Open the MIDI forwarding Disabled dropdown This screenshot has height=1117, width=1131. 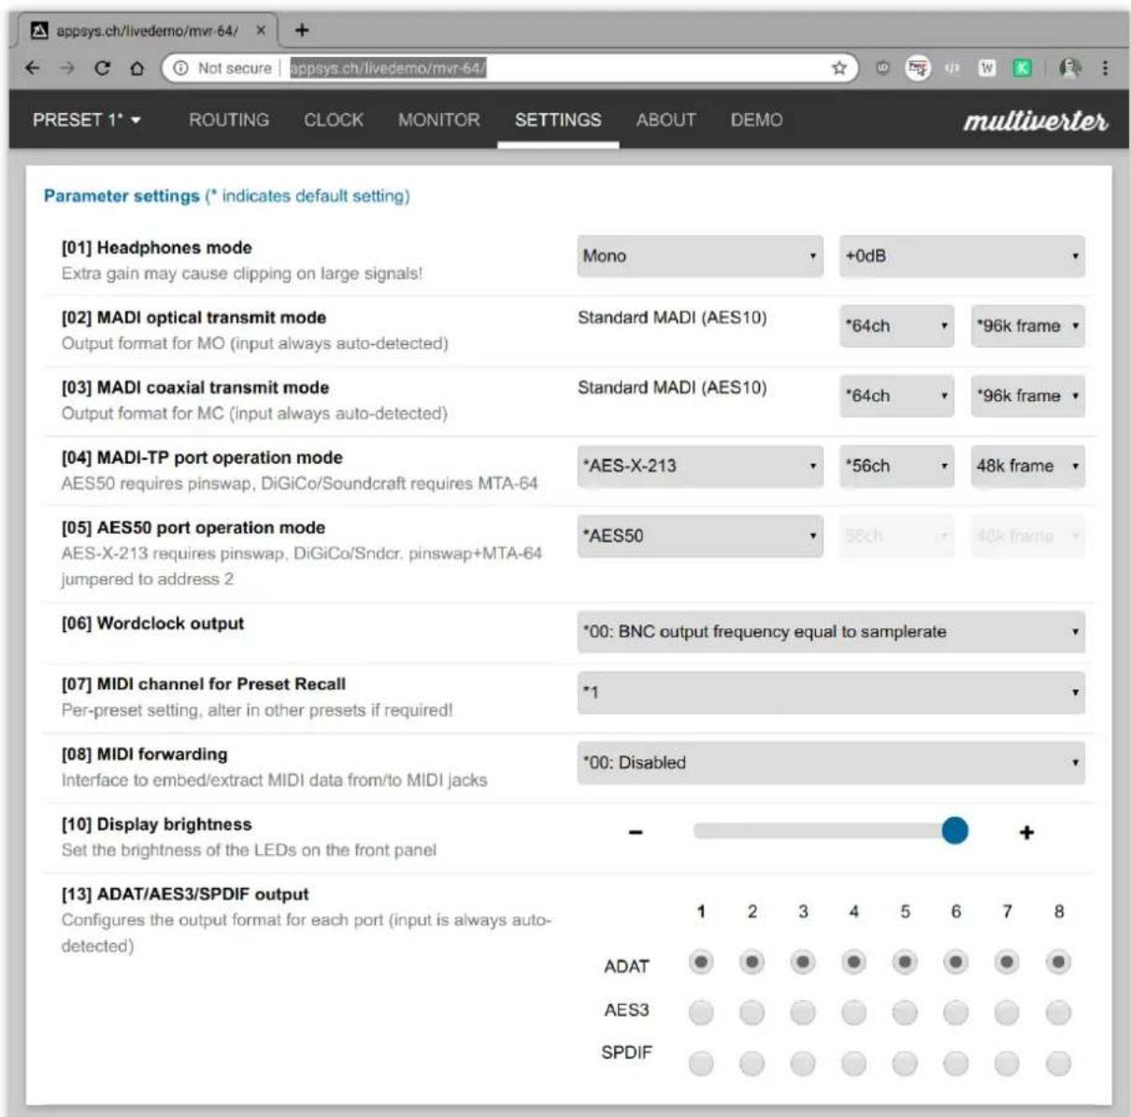coord(831,763)
